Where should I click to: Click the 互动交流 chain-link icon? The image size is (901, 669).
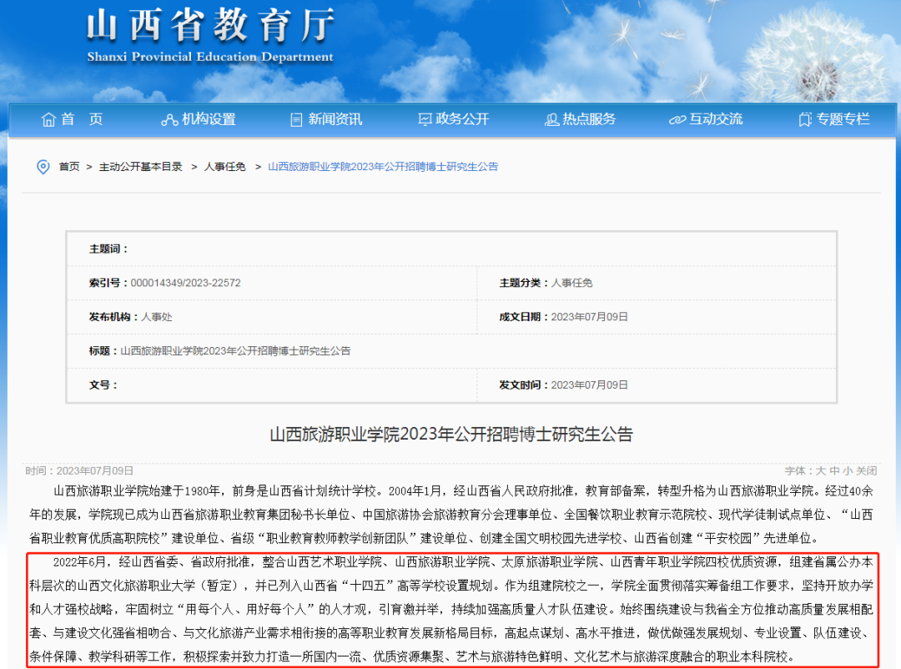point(677,119)
